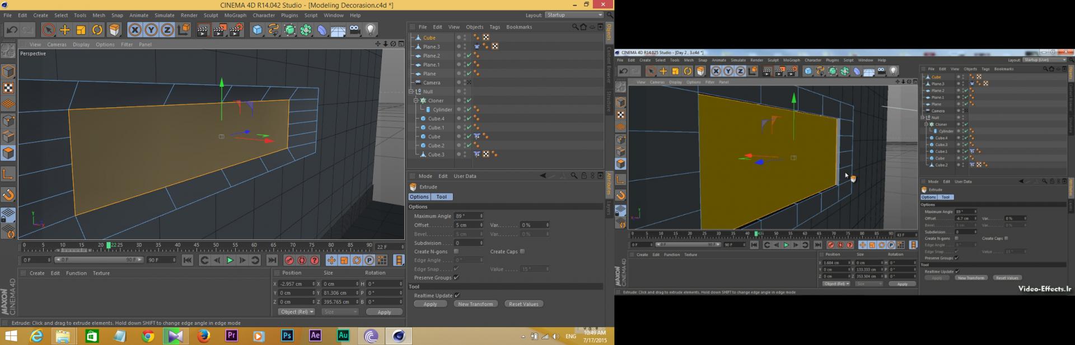1075x345 pixels.
Task: Open Tags menu in left Object manager
Action: [x=494, y=27]
